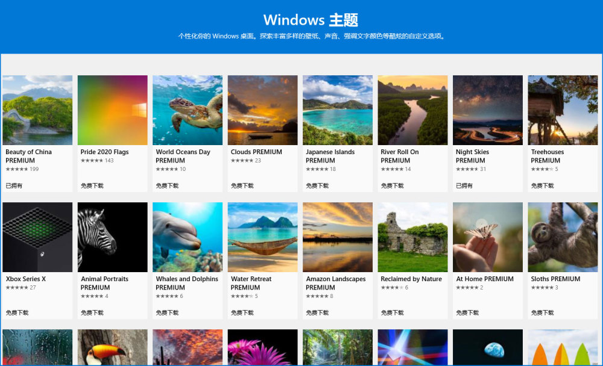This screenshot has width=603, height=366.
Task: Click the Xbox Series X 27 rating
Action: tap(21, 287)
